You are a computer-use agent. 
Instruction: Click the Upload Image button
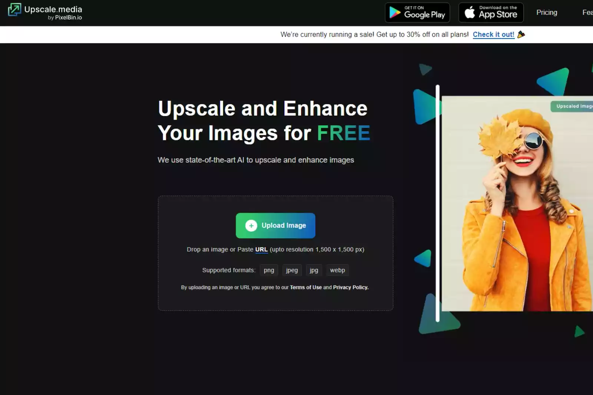275,225
